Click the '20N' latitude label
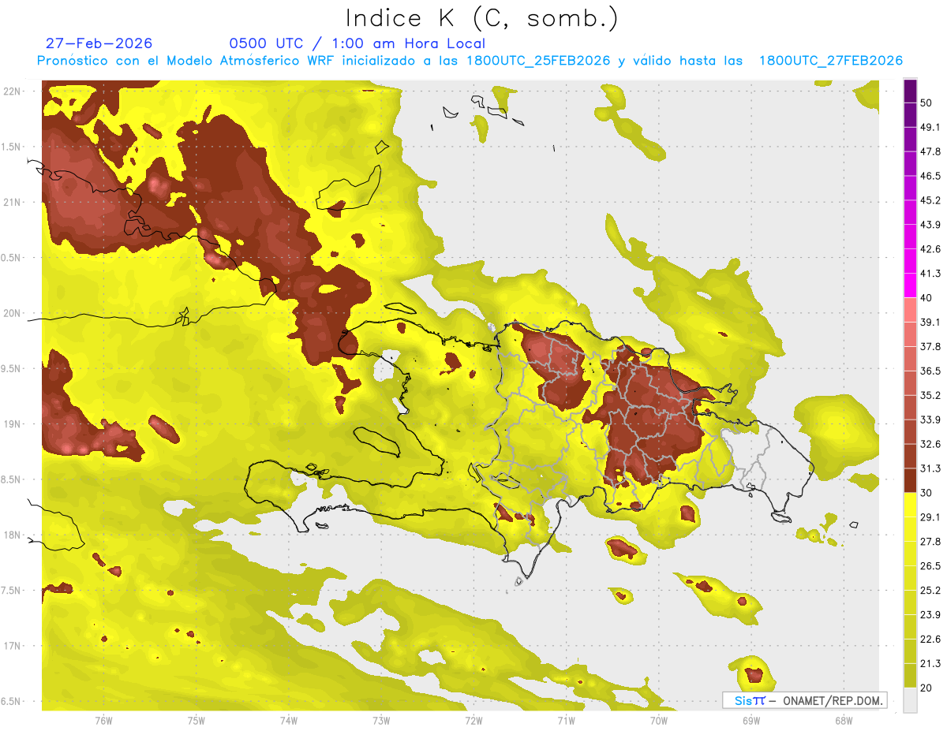The width and height of the screenshot is (947, 731). tap(12, 313)
